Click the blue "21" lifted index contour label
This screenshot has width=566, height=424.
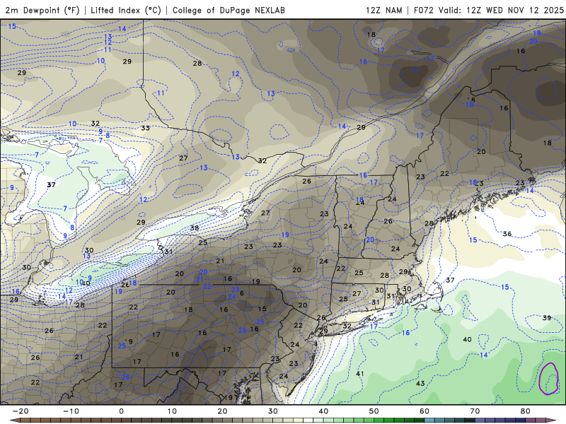tap(200, 279)
